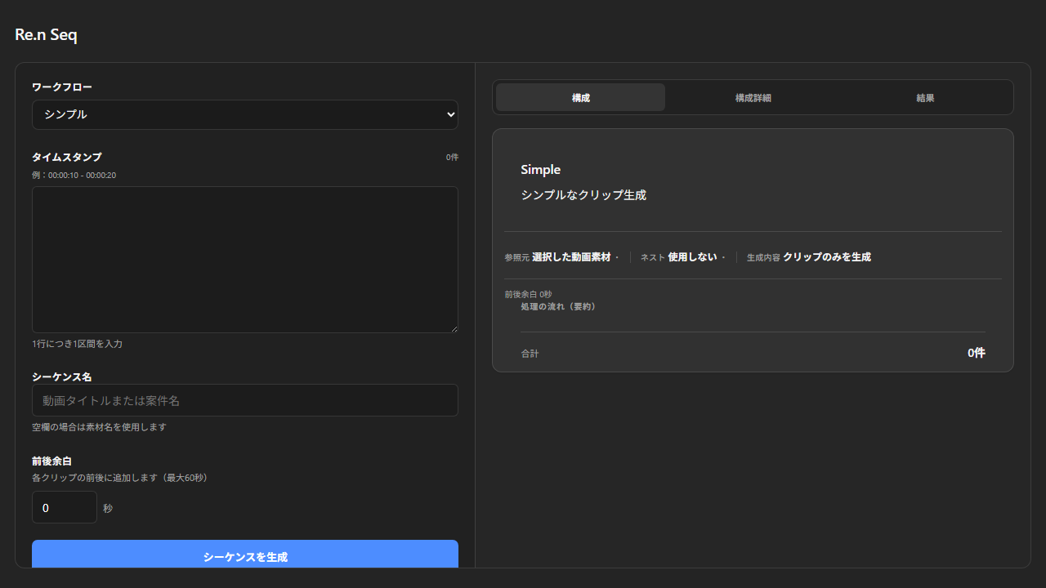Click the hint 1行につき1区間を入力

click(x=77, y=344)
